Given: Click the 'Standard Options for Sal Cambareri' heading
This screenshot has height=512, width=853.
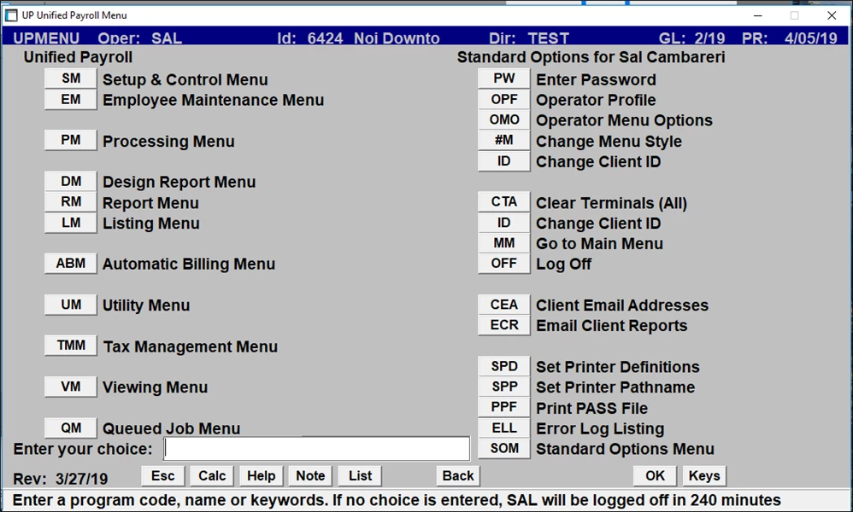Looking at the screenshot, I should pyautogui.click(x=591, y=57).
